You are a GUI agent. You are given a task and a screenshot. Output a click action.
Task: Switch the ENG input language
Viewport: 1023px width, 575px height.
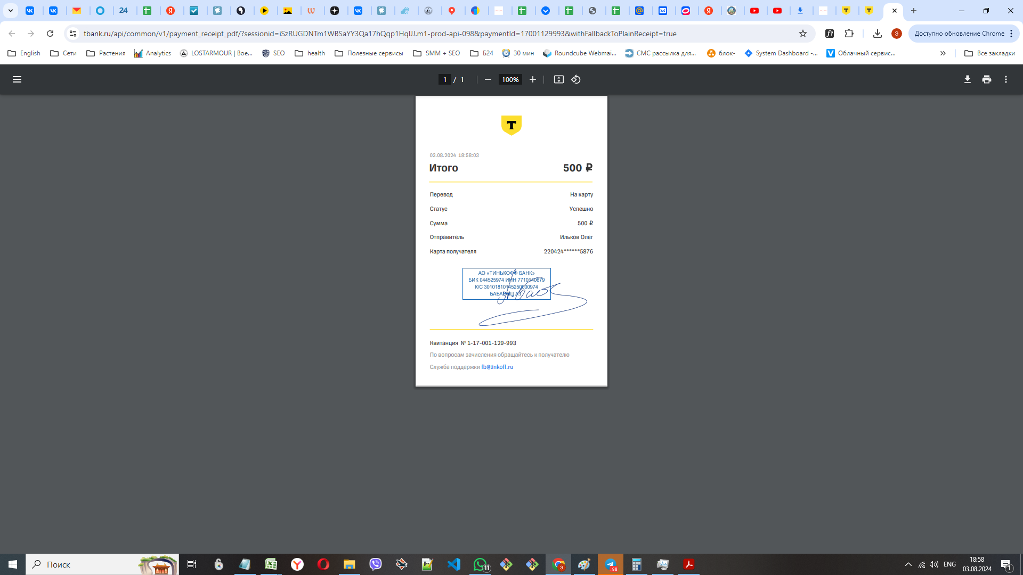click(x=949, y=564)
